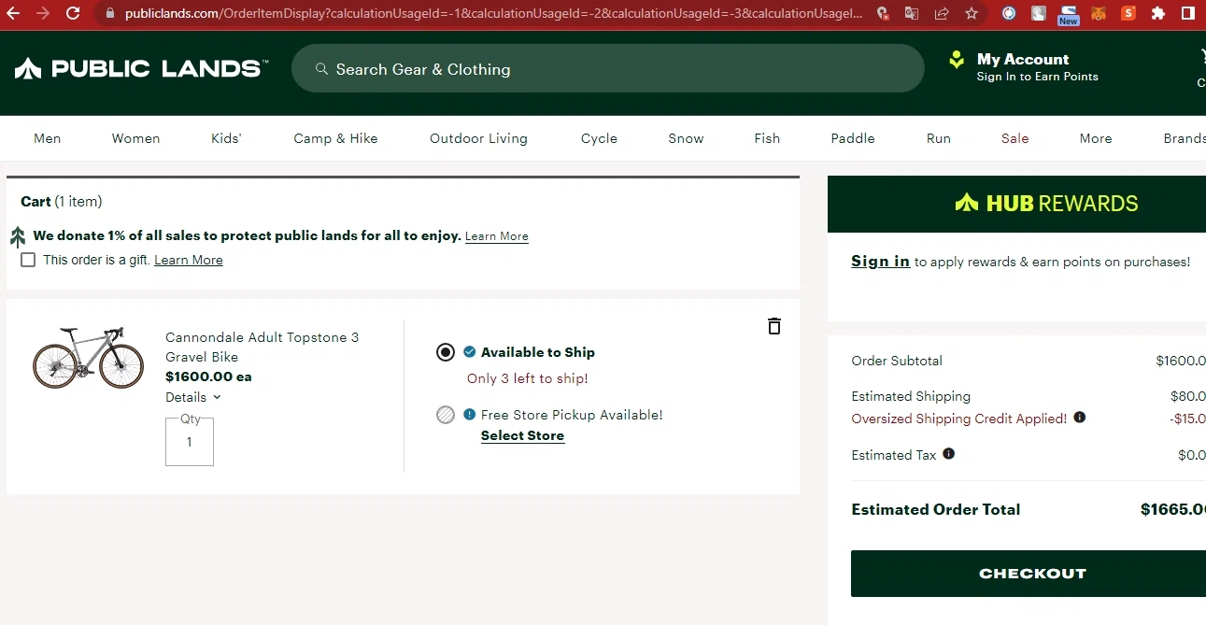The image size is (1206, 625).
Task: Click the '$1600.00 ea' price text
Action: point(209,377)
